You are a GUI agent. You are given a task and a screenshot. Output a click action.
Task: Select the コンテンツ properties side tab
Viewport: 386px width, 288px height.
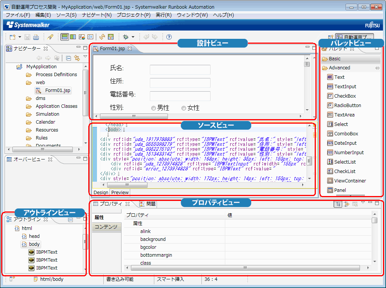point(106,227)
